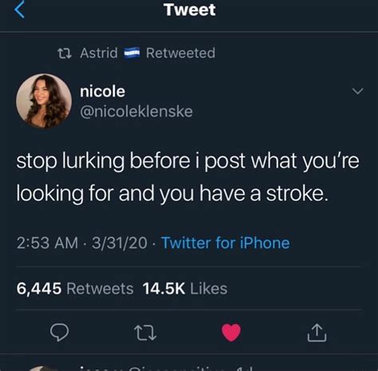This screenshot has width=378, height=371.
Task: View the 14.5K Likes list
Action: click(185, 288)
